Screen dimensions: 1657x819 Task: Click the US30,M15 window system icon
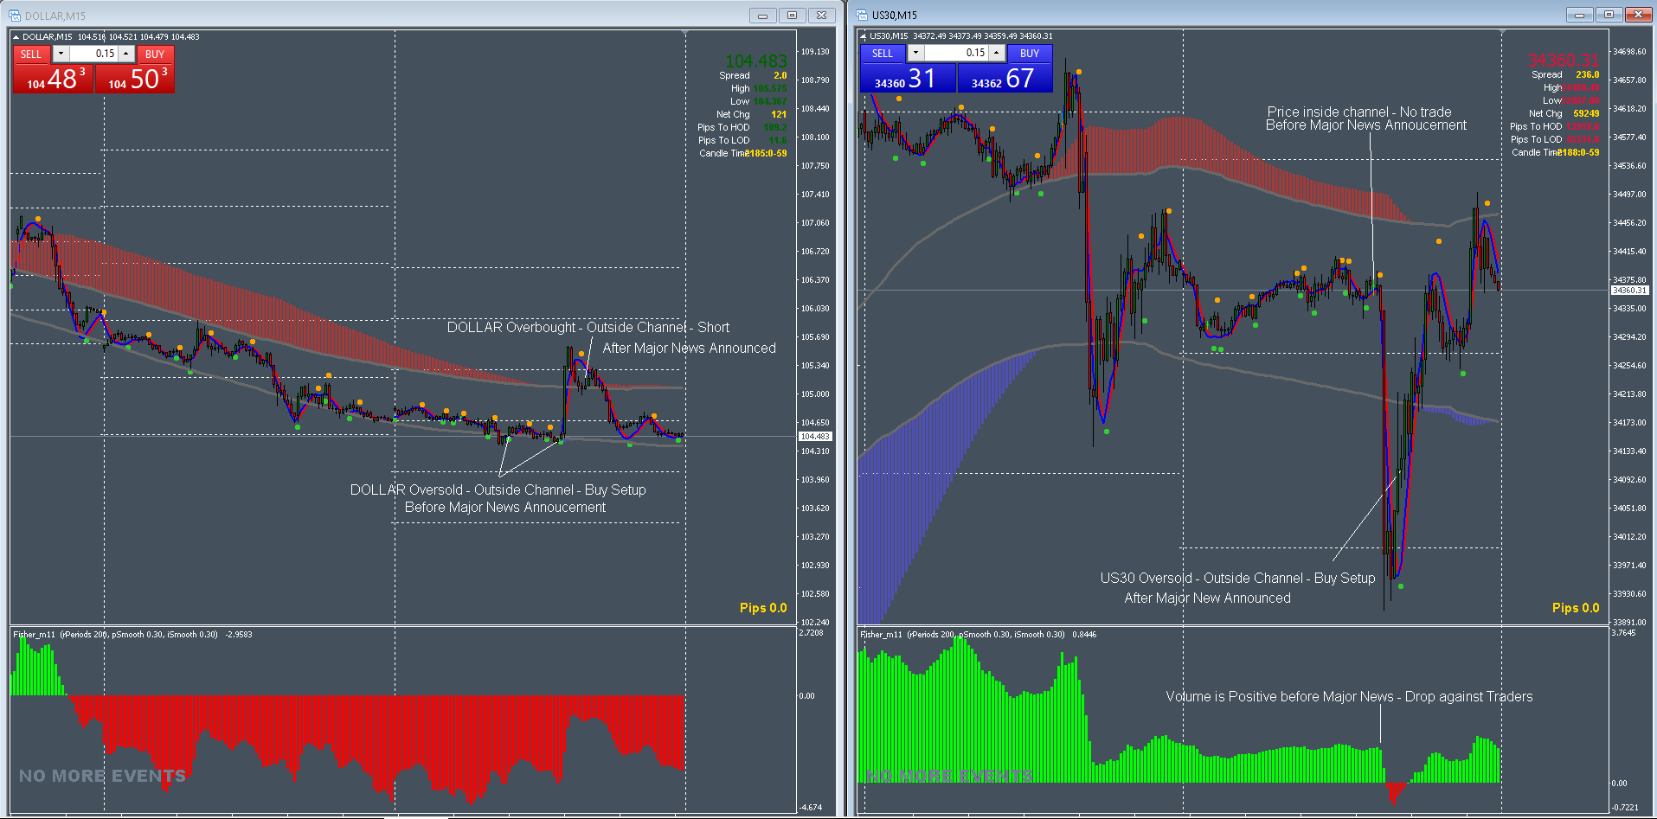pos(862,15)
